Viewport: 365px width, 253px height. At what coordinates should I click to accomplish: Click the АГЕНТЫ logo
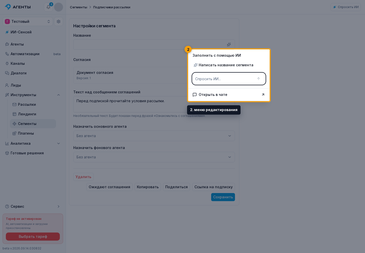point(18,7)
